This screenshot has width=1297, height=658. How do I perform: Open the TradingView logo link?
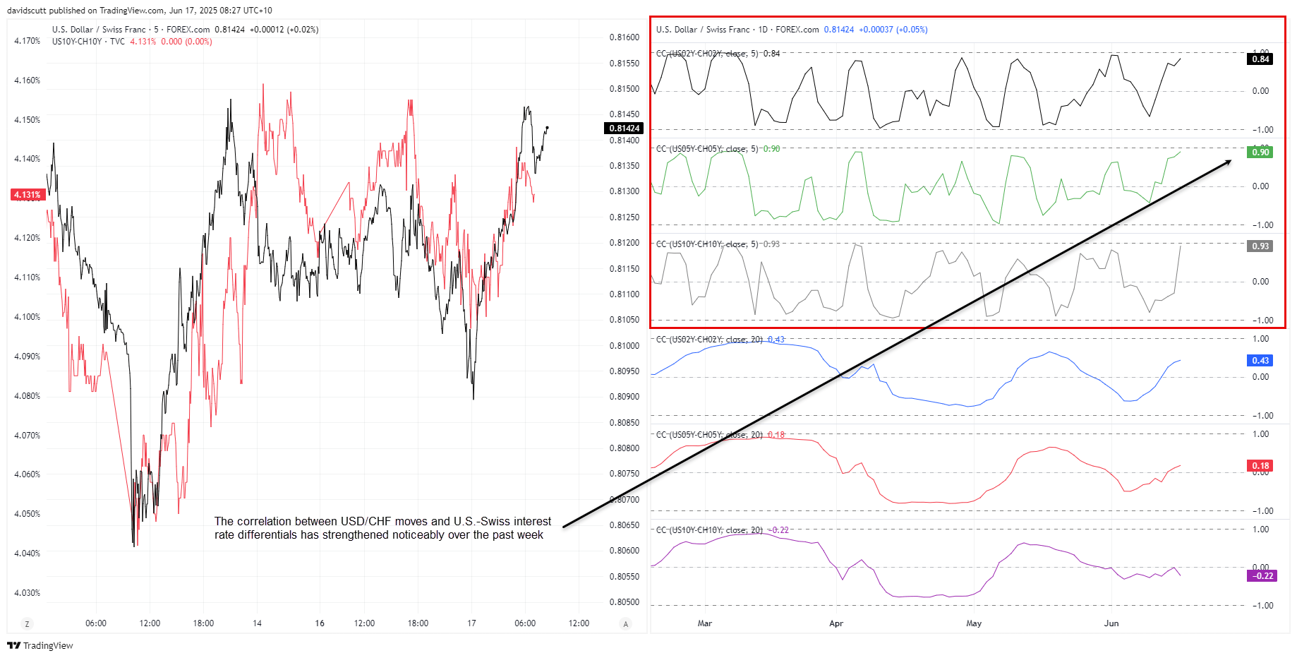[x=40, y=645]
